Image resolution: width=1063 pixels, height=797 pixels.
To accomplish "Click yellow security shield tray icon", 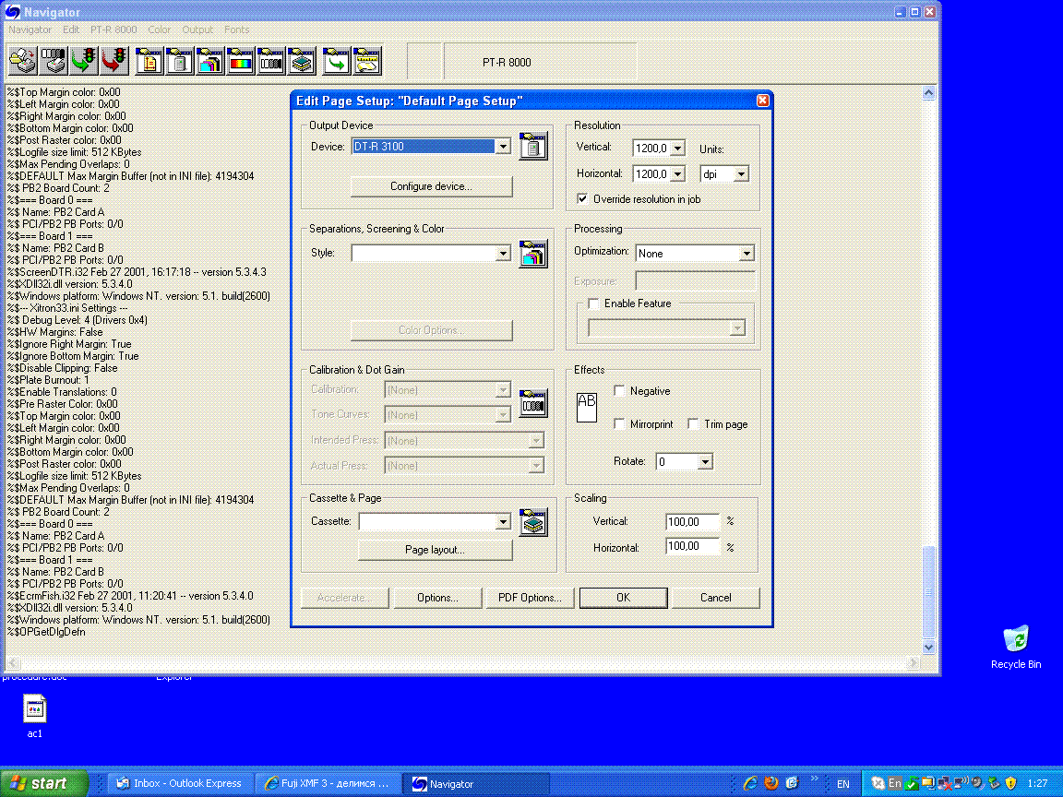I will tap(1010, 783).
